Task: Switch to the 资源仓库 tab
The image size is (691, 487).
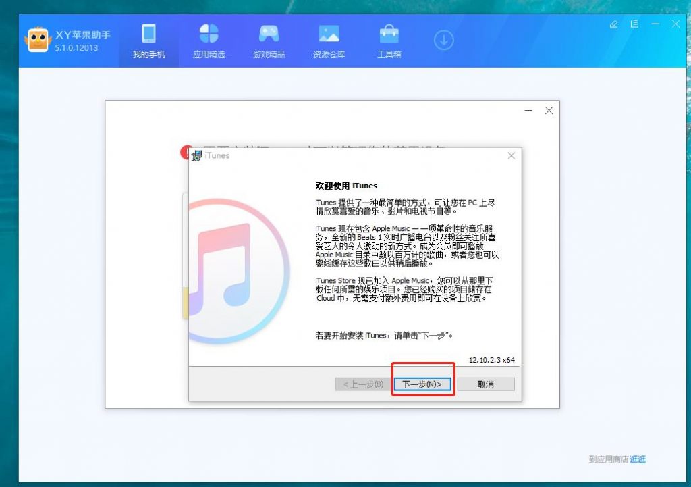Action: 329,42
